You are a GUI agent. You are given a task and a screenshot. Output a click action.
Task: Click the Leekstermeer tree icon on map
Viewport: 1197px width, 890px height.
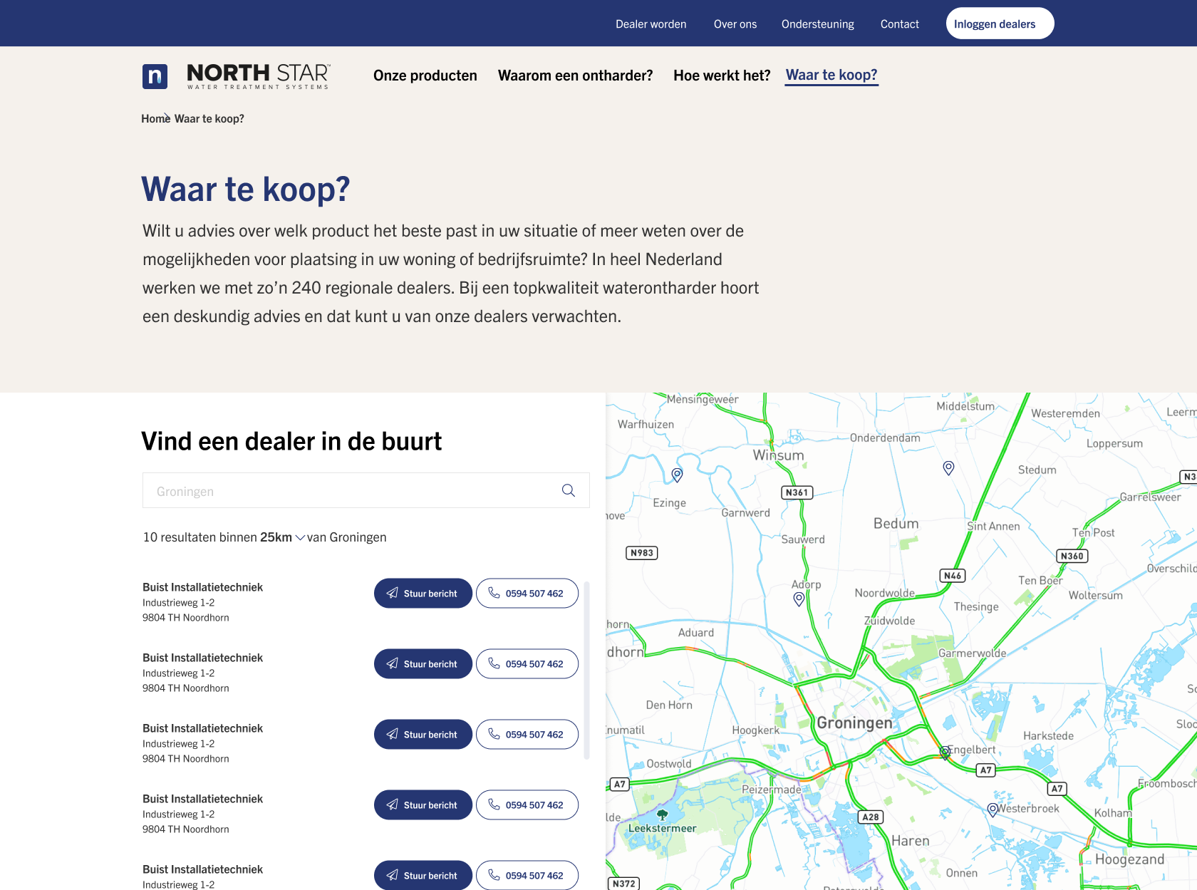tap(663, 814)
